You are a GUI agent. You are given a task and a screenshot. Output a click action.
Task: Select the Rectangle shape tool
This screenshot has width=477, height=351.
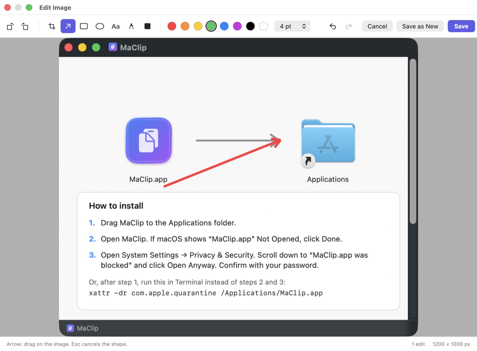[x=84, y=26]
